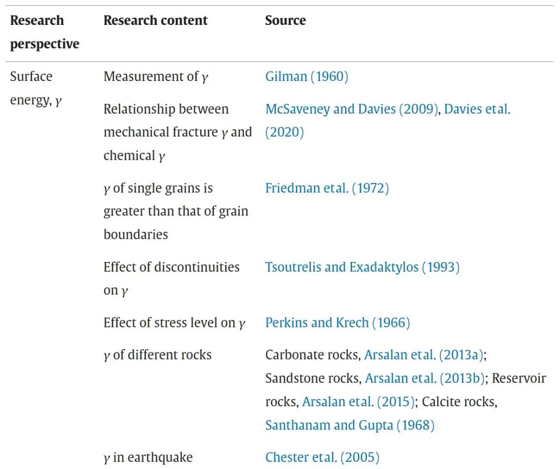Click 'Effect of discontinuities on γ' text
The height and width of the screenshot is (469, 560).
[171, 278]
